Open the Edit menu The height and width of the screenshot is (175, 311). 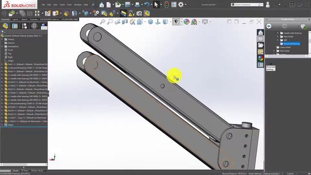[49, 4]
